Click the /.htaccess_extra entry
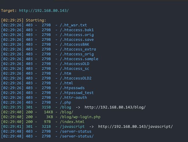188x142 pixels. (78, 49)
